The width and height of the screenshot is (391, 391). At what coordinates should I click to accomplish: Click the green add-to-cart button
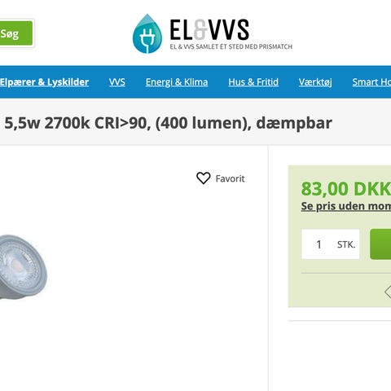[x=380, y=244]
